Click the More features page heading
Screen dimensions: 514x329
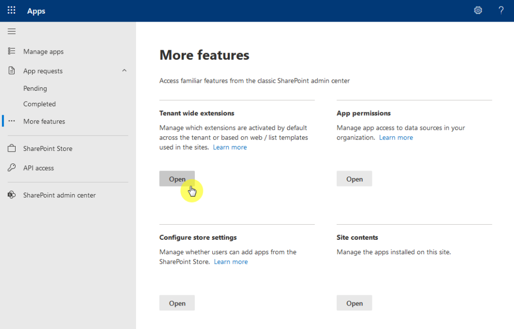click(x=204, y=55)
